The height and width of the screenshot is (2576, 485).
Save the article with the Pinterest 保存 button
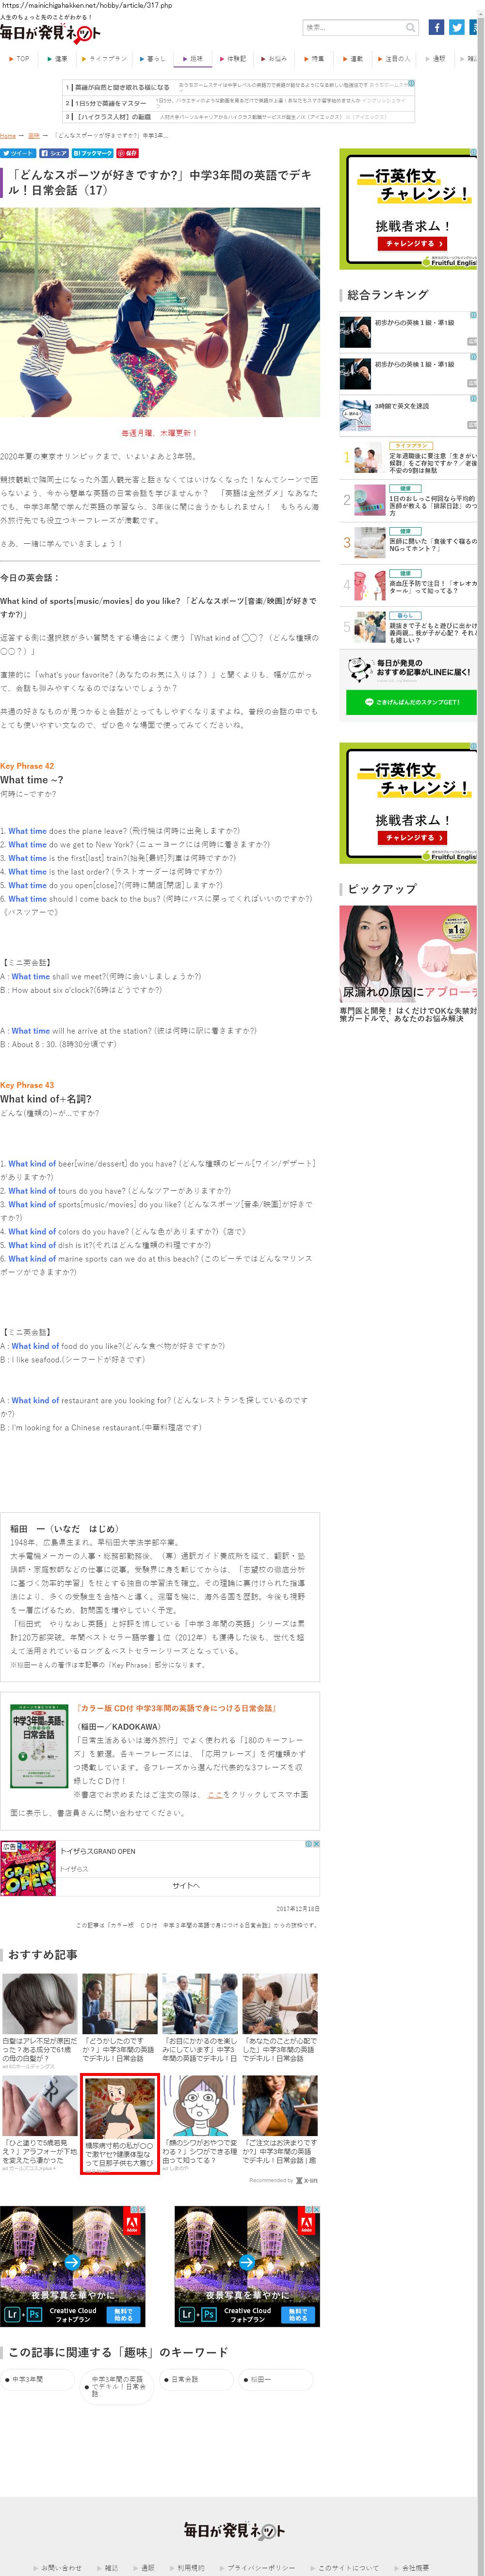[128, 153]
